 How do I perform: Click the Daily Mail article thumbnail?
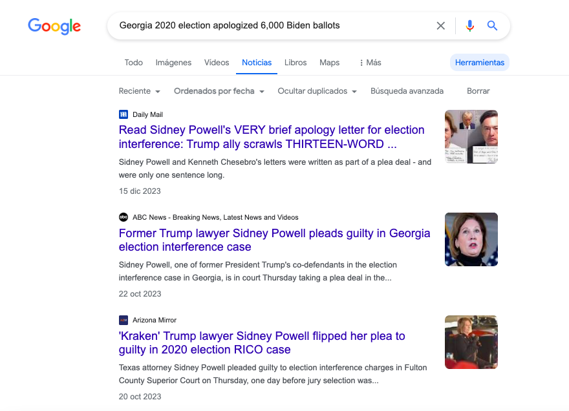(x=471, y=137)
